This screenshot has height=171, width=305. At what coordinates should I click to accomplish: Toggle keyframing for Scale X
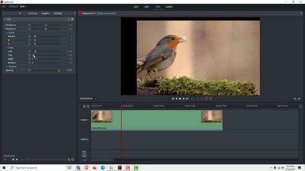29,40
